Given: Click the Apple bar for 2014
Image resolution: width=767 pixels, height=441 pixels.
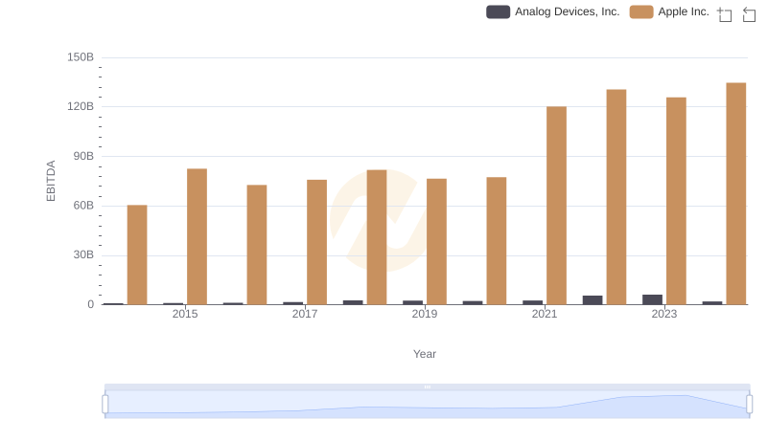Looking at the screenshot, I should [137, 254].
